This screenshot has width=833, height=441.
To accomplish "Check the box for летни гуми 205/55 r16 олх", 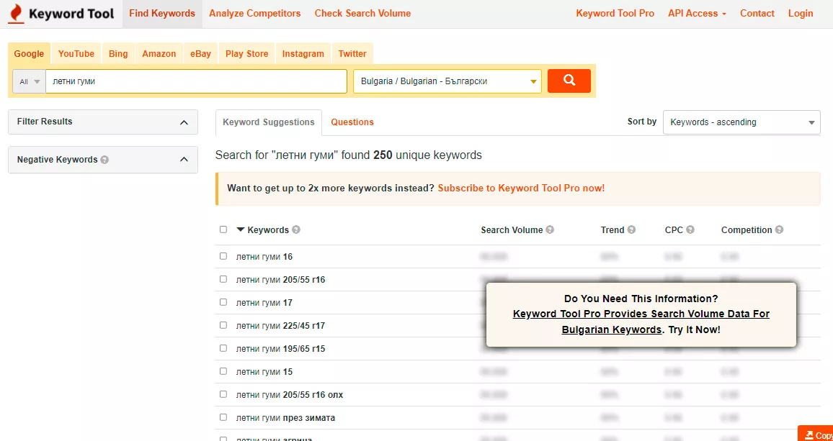I will (x=223, y=394).
